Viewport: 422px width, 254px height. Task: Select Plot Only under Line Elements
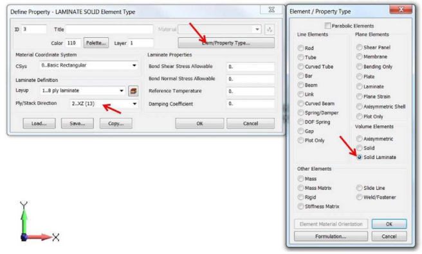point(300,140)
